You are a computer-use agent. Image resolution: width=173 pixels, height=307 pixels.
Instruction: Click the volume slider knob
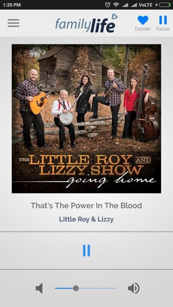click(76, 288)
